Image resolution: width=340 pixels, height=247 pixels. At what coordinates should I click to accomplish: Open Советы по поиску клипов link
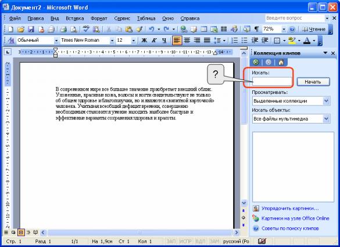(x=290, y=228)
